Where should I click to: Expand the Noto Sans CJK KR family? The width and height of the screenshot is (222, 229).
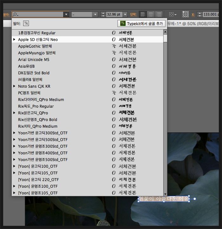tap(14, 86)
